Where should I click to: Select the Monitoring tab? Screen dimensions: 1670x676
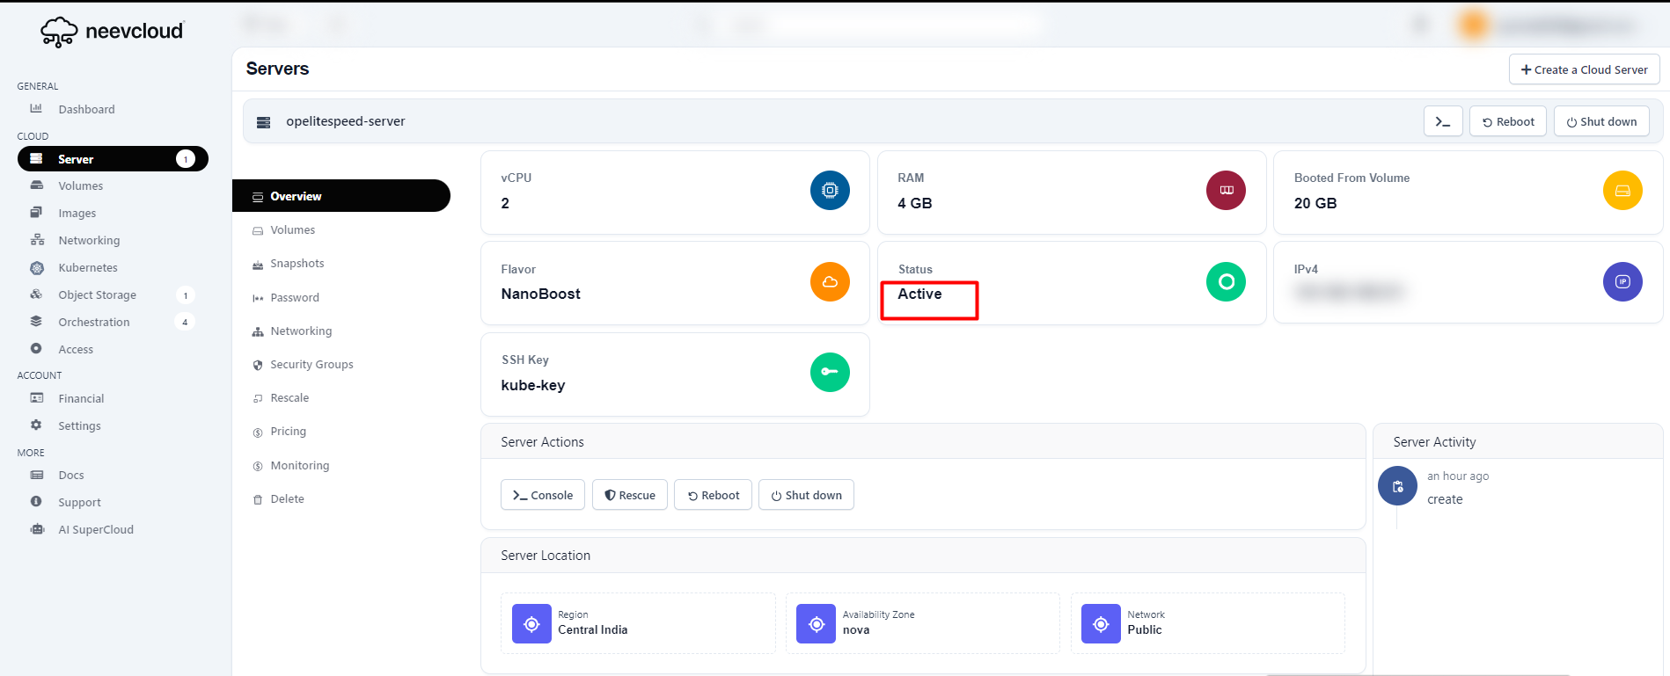[x=299, y=466]
